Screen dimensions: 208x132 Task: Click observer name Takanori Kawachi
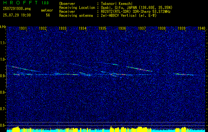point(117,4)
